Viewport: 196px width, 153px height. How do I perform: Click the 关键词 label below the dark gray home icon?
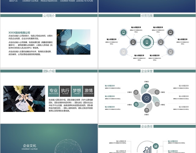[x=146, y=114]
